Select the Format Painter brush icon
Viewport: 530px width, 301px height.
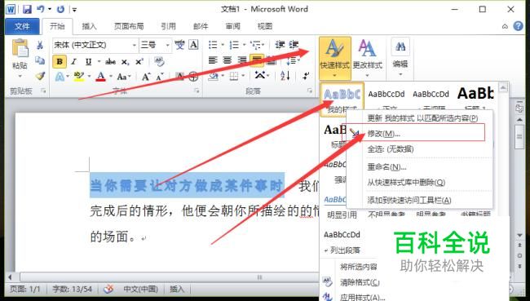tap(40, 76)
